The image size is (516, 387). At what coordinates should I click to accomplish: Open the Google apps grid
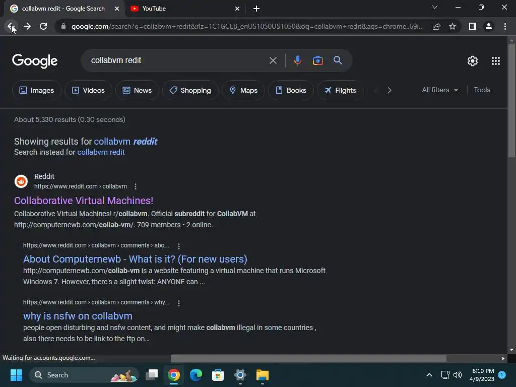click(x=496, y=61)
